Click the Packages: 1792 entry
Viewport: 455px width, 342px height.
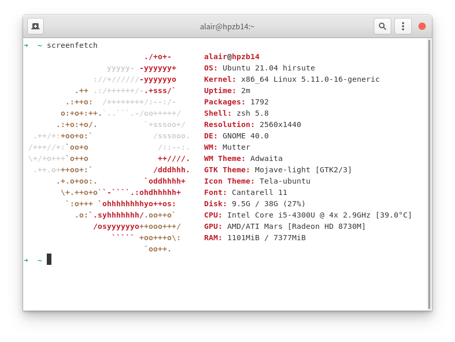coord(236,102)
